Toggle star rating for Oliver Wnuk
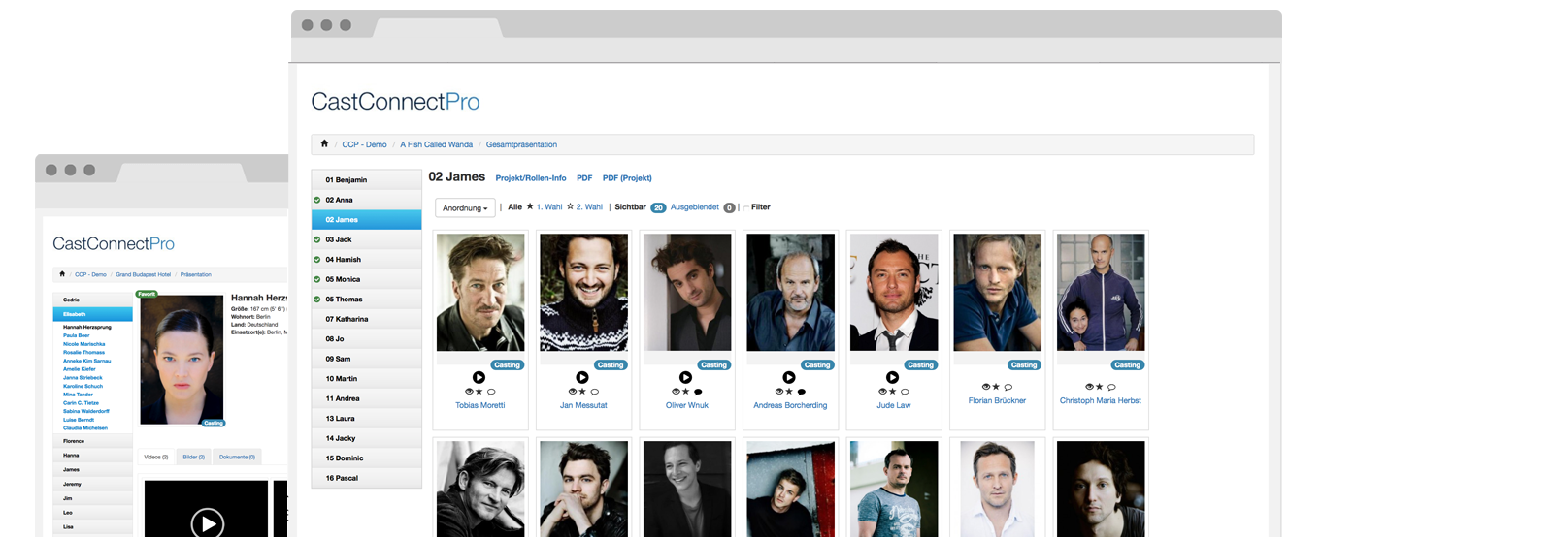1553x537 pixels. point(686,392)
